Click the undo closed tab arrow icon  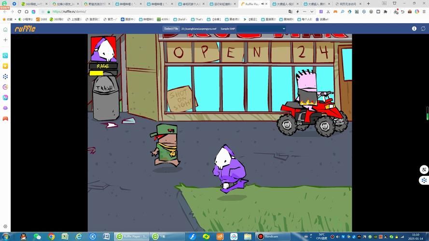click(x=403, y=12)
